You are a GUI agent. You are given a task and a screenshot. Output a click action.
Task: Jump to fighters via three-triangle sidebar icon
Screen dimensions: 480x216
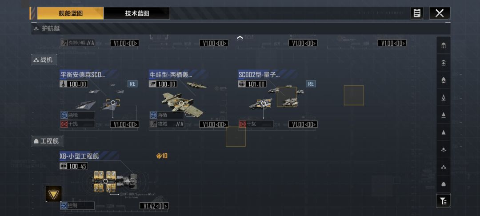pos(444,167)
